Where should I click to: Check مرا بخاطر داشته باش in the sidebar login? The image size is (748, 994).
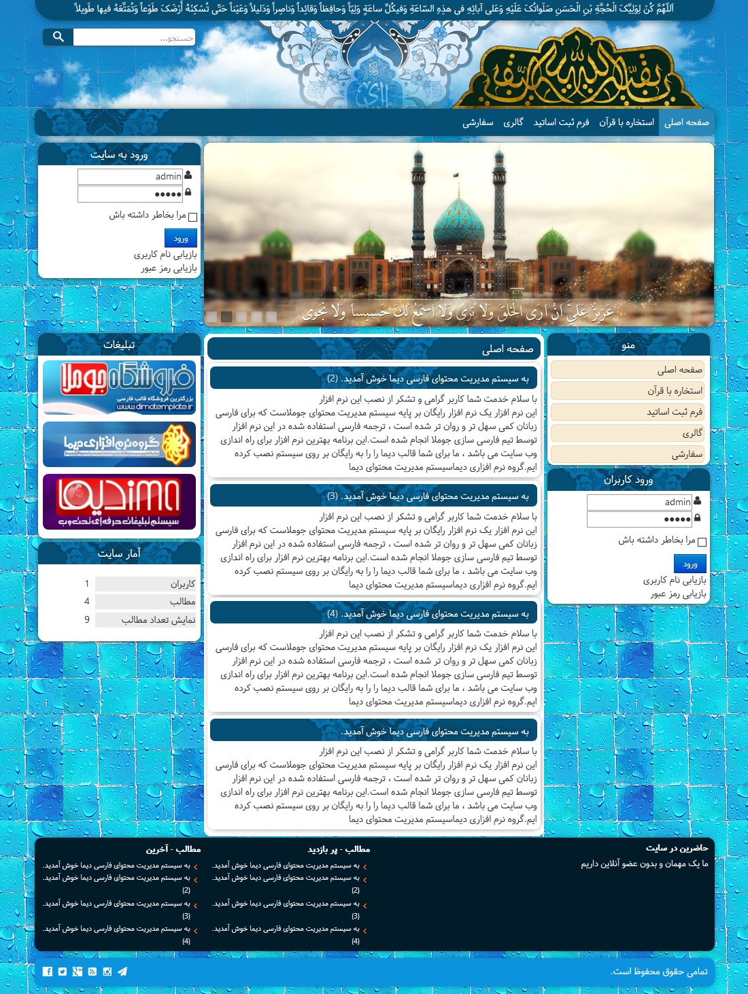point(194,217)
